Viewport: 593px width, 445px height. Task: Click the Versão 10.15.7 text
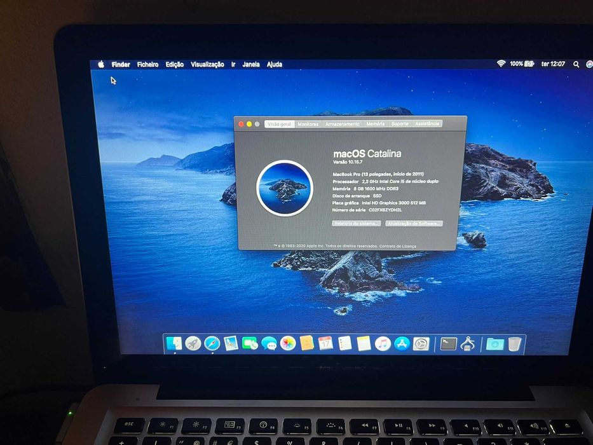tap(348, 162)
